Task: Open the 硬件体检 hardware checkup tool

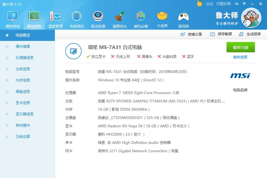Action: coord(12,18)
